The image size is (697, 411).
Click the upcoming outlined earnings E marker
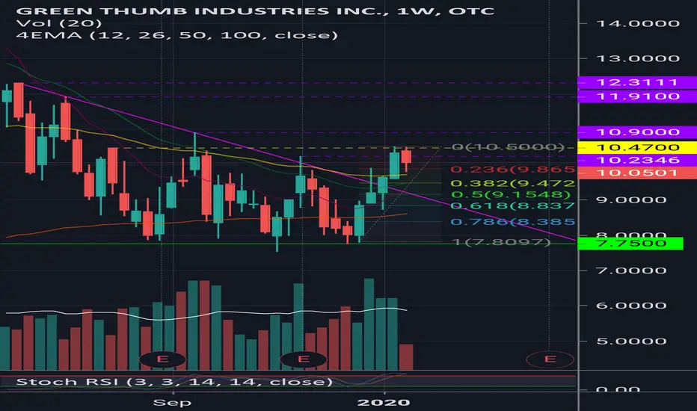pyautogui.click(x=550, y=359)
